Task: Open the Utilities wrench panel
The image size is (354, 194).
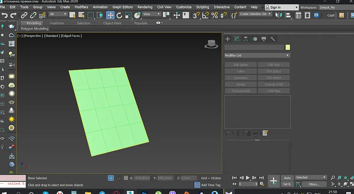Action: 273,39
